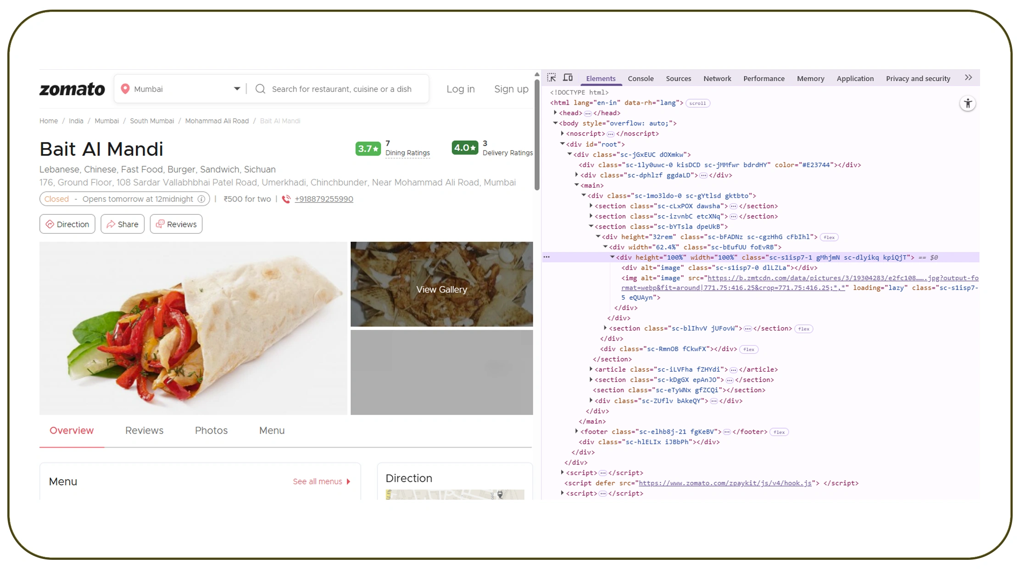This screenshot has width=1020, height=569.
Task: Open the more DevTools tabs chevron
Action: 968,78
